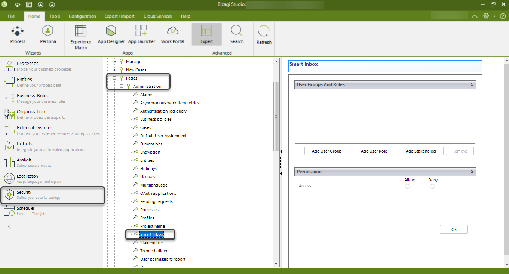Select the Multilanguage tree item

point(154,185)
